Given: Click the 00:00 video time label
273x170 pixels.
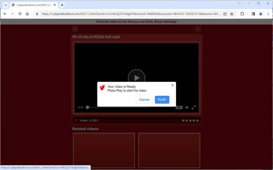Looking at the screenshot, I should point(80,107).
